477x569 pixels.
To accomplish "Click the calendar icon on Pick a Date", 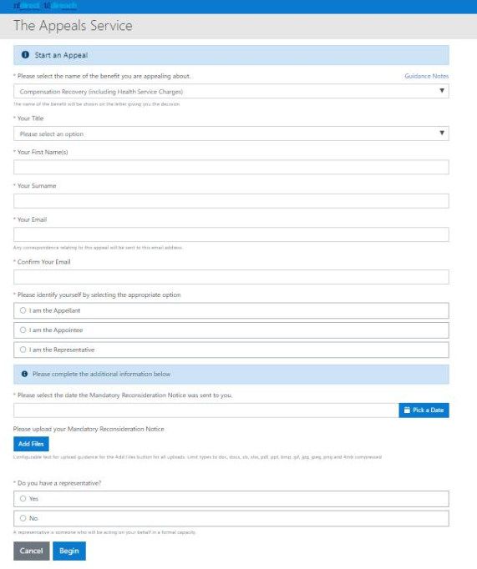I will 408,410.
